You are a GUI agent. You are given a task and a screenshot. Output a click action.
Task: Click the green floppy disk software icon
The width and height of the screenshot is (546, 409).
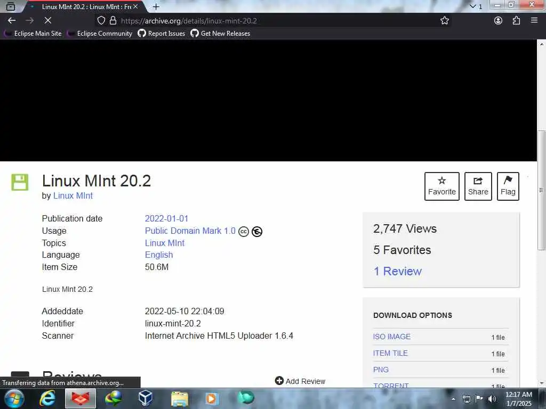coord(20,182)
